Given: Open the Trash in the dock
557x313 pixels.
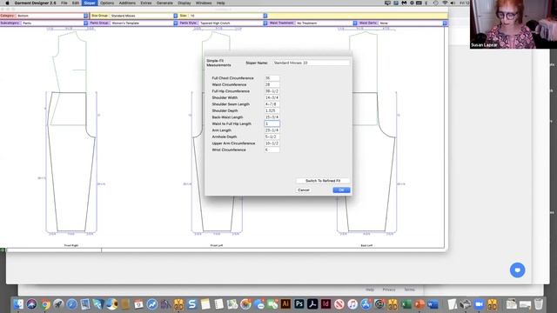Looking at the screenshot, I should [539, 304].
